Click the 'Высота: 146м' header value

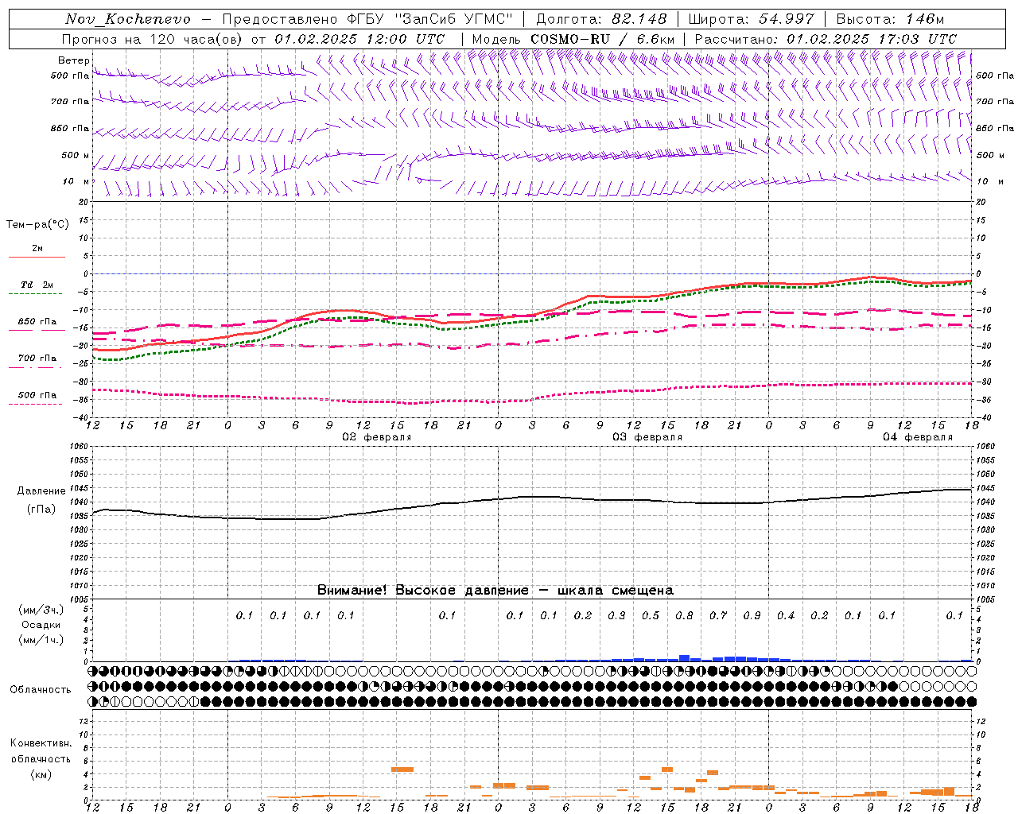click(x=890, y=19)
